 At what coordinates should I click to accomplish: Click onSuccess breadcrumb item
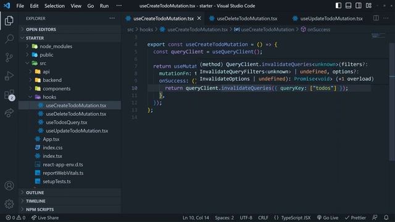tap(315, 30)
